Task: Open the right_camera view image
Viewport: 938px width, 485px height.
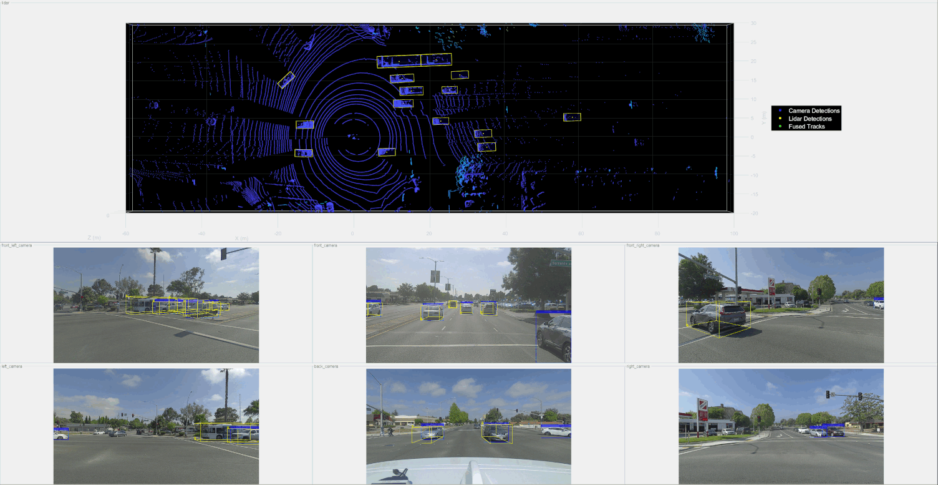Action: [780, 426]
